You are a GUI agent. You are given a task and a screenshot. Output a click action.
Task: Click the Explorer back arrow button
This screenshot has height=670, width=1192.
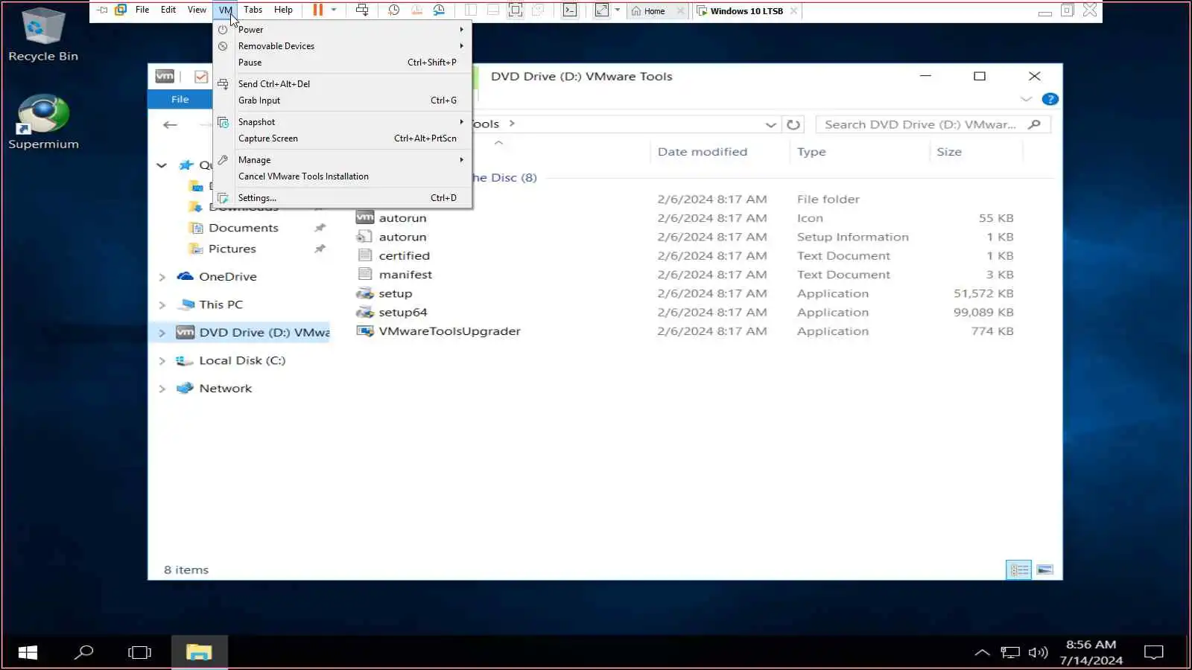[170, 125]
